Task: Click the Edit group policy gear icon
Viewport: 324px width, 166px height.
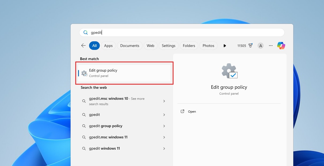Action: point(84,73)
